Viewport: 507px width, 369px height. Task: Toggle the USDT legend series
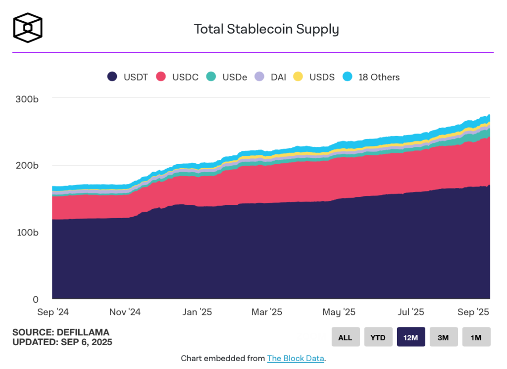(128, 77)
